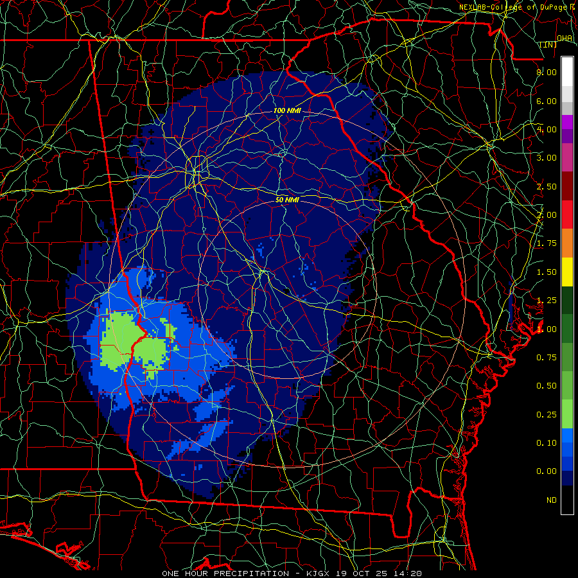Select the 0.75 legend value
Image resolution: width=578 pixels, height=578 pixels.
[547, 358]
